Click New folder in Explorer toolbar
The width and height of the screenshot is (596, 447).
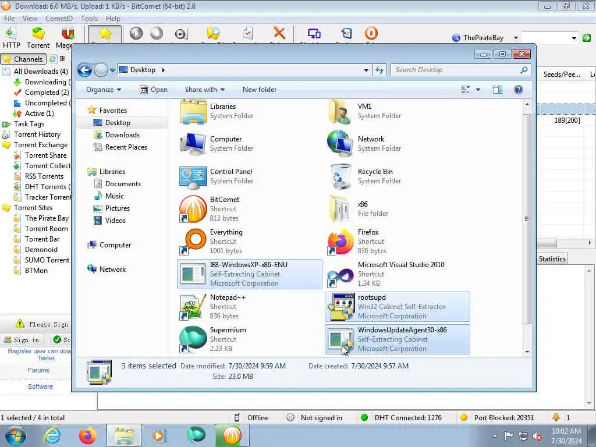(260, 90)
